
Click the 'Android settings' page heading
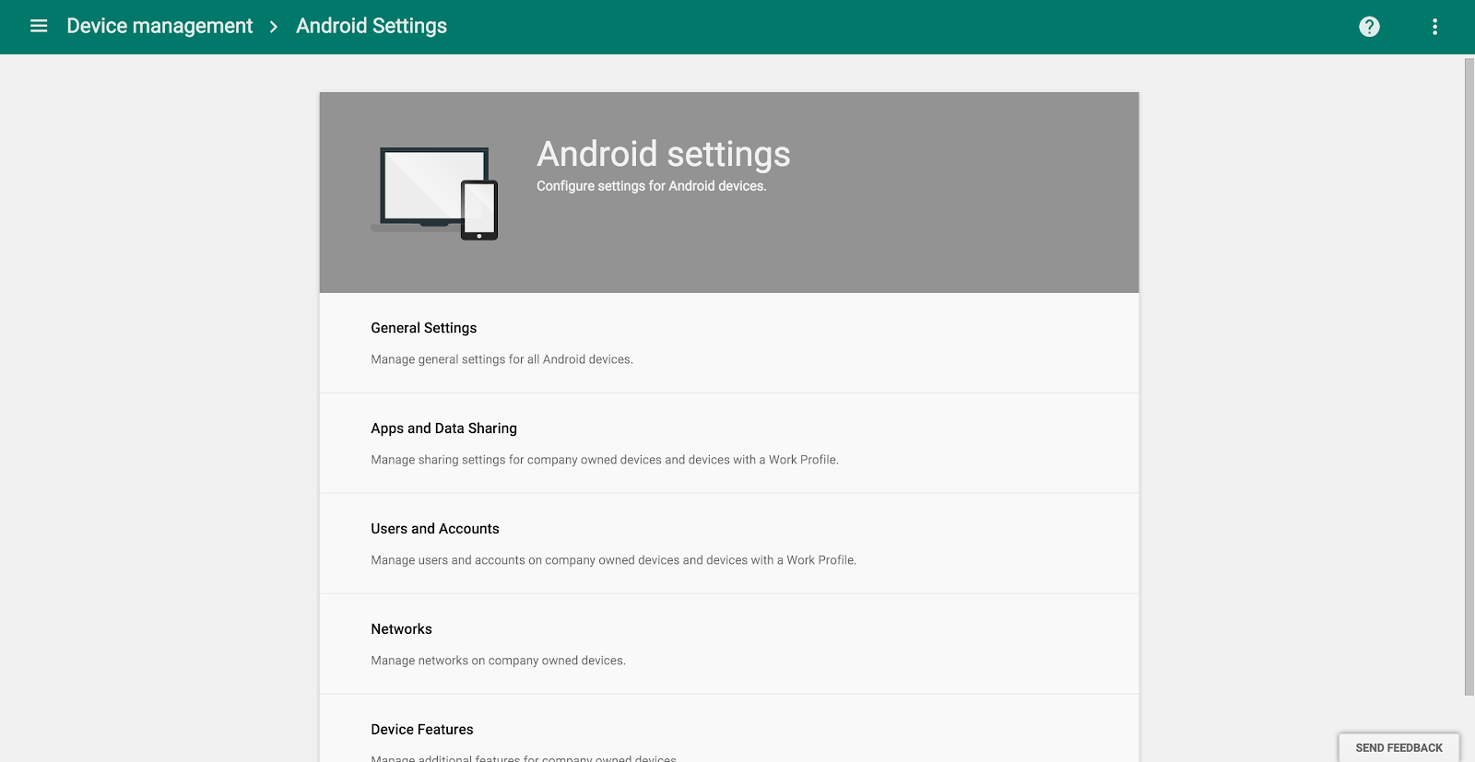pos(664,154)
